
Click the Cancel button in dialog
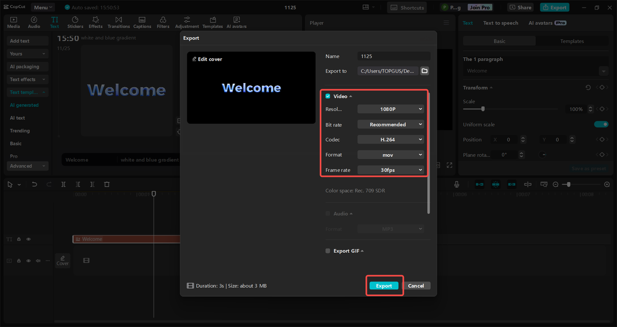416,286
